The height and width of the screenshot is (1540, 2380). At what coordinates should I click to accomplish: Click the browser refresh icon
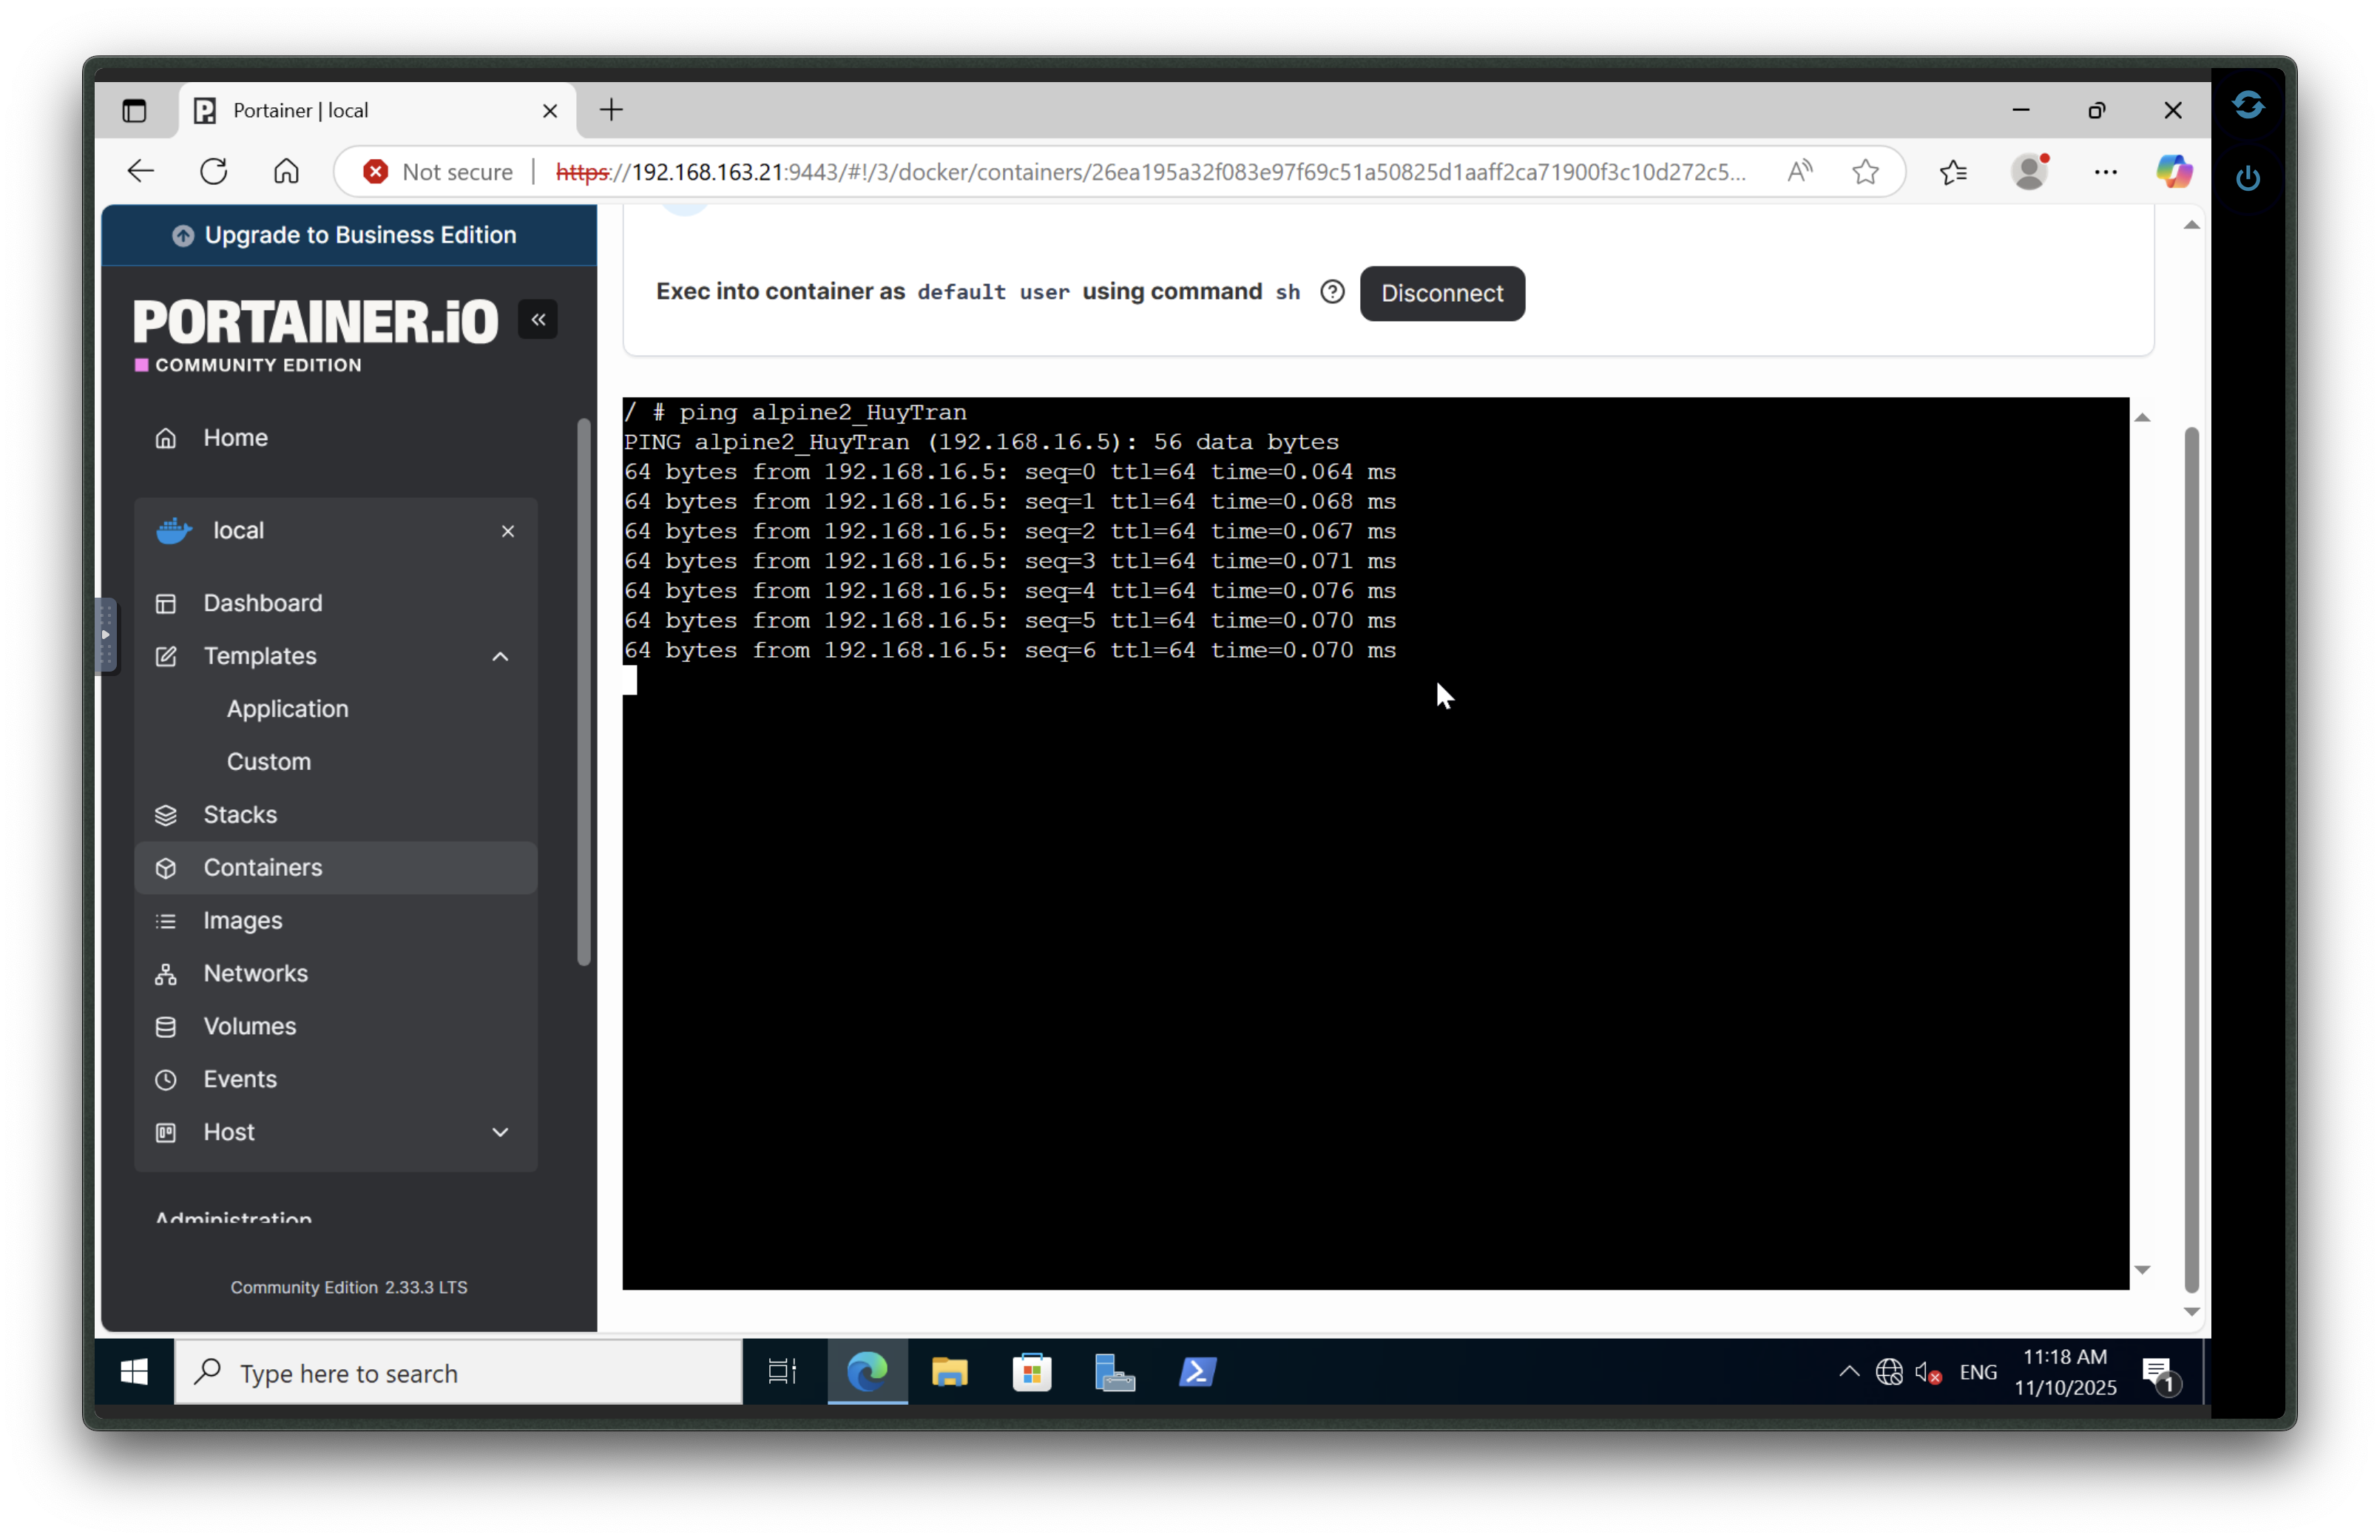click(214, 172)
